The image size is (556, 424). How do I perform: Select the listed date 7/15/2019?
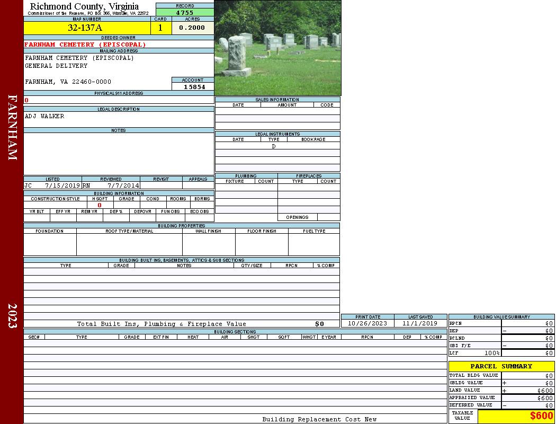(x=62, y=186)
